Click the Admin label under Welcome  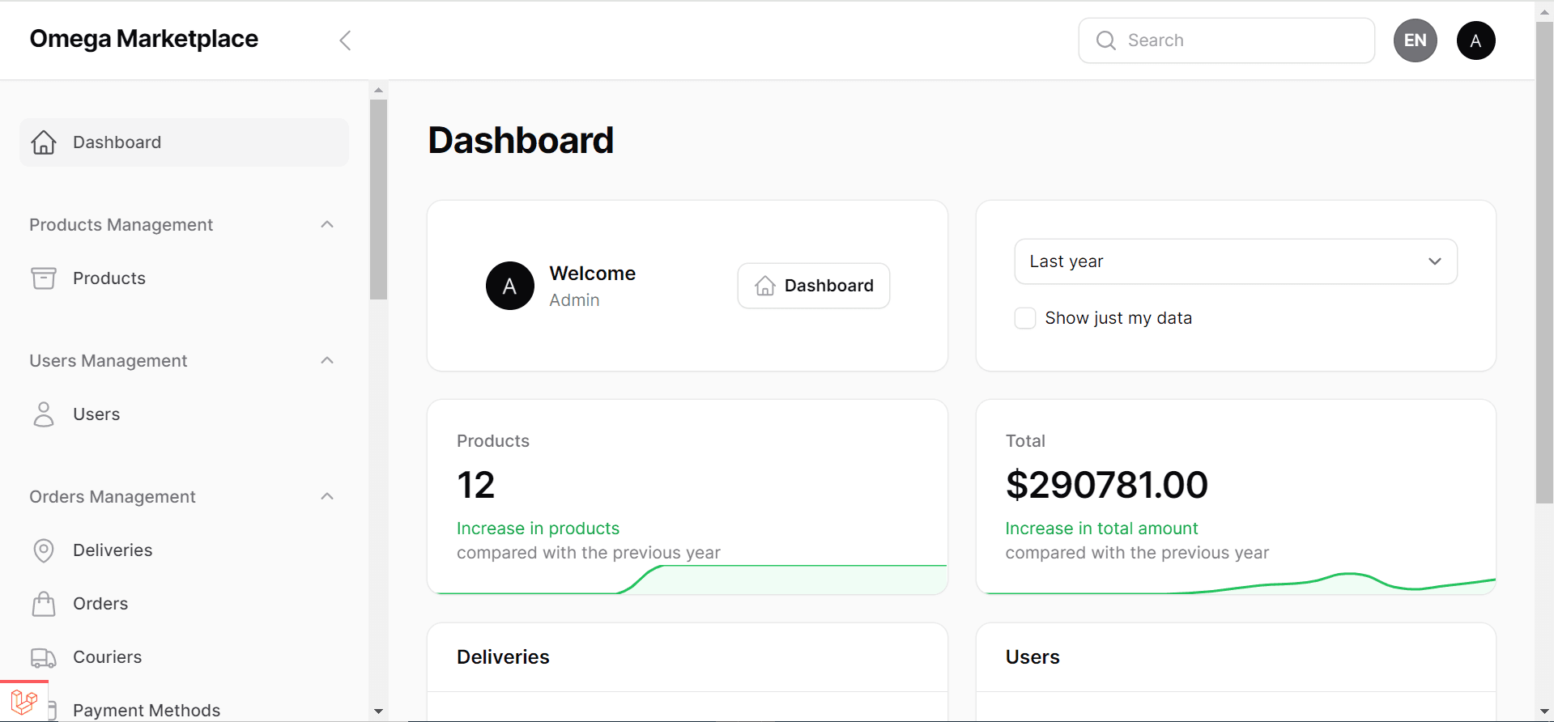pos(574,300)
